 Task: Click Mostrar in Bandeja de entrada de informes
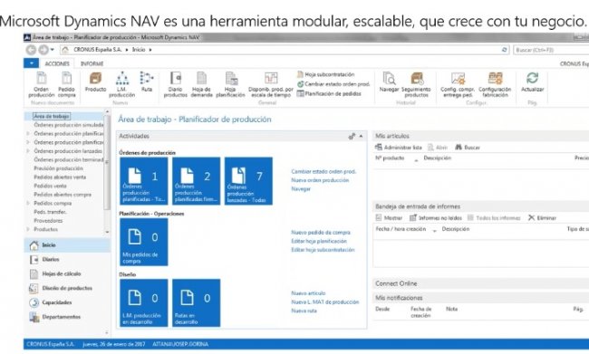pyautogui.click(x=389, y=217)
